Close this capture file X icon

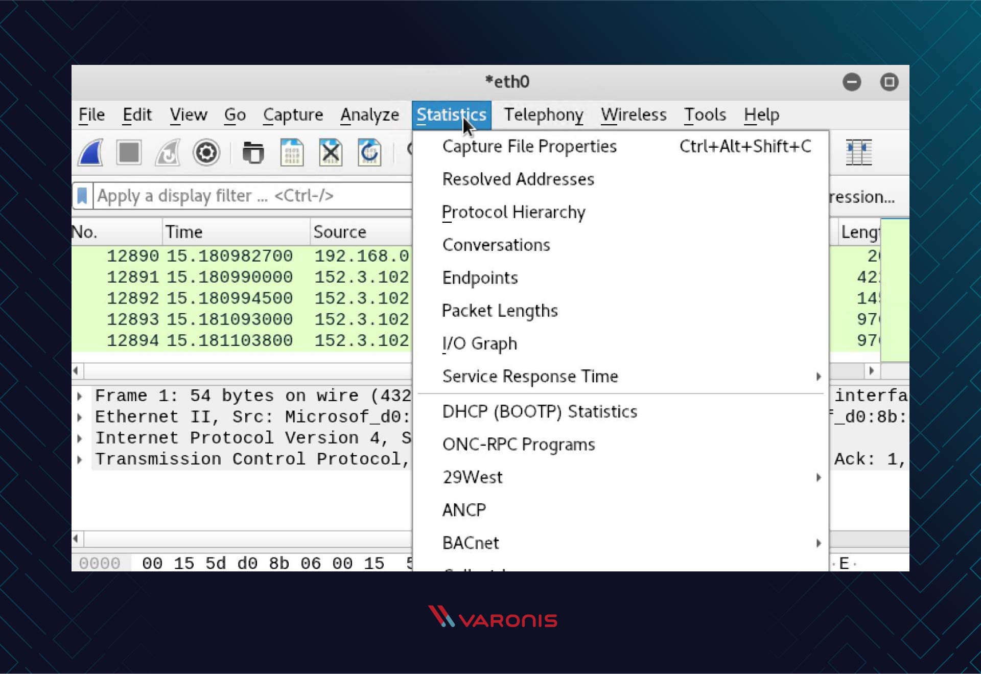[331, 152]
